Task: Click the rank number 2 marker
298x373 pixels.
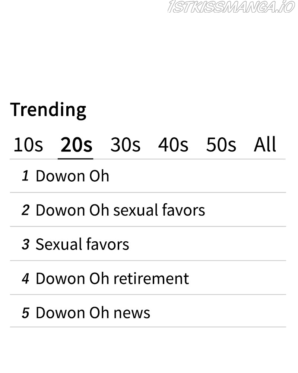Action: pos(25,210)
